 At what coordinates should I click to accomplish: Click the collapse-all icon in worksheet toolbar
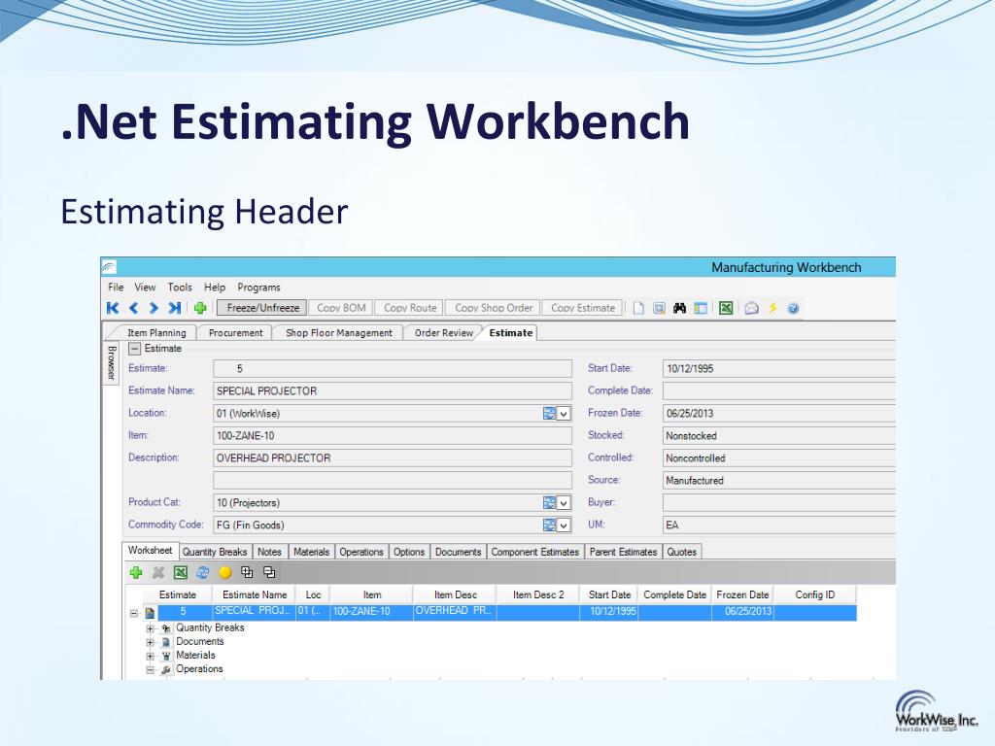269,573
